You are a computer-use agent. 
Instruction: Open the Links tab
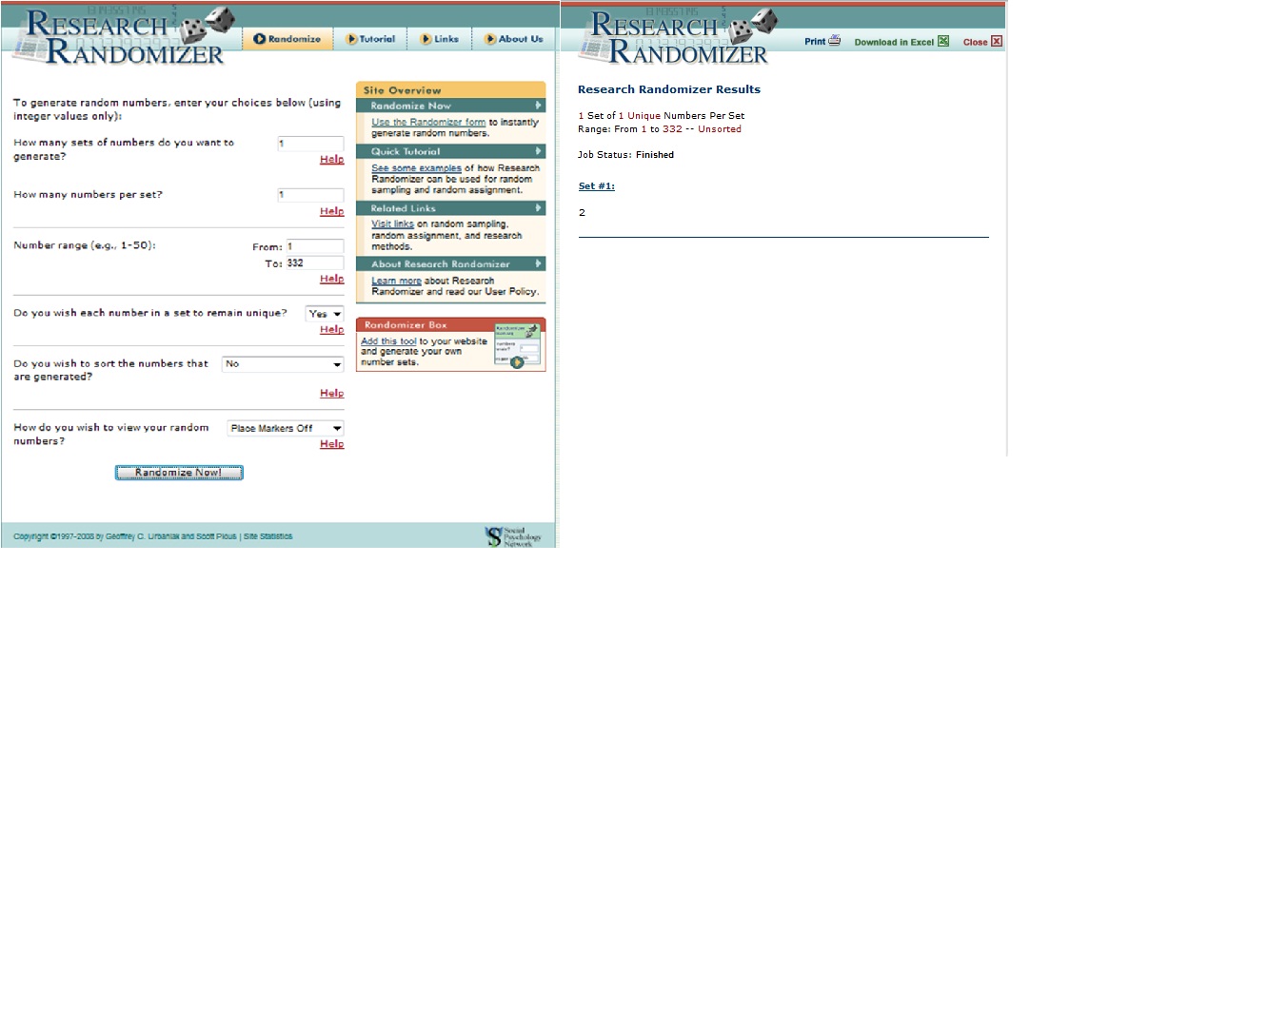click(440, 39)
